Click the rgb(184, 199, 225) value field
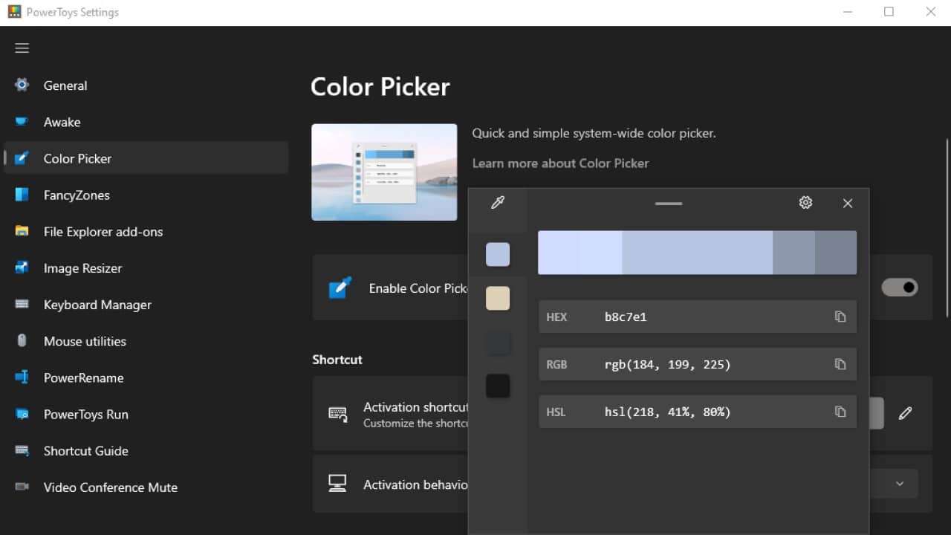Screen dimensions: 951x535 click(x=698, y=364)
